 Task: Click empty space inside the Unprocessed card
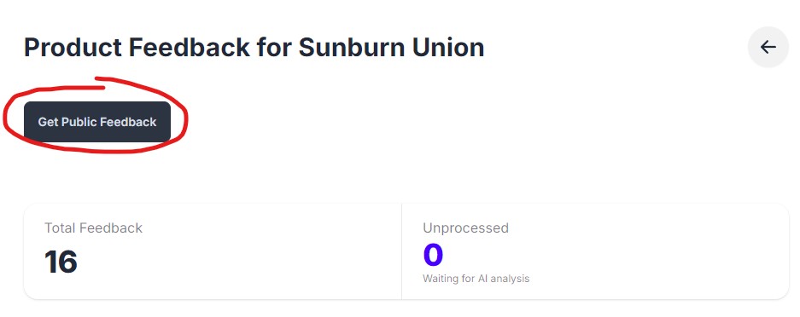click(x=663, y=255)
